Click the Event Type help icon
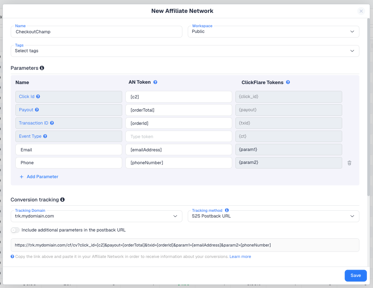 (x=45, y=136)
